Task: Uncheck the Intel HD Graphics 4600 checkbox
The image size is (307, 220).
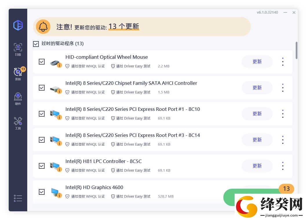Action: (42, 192)
